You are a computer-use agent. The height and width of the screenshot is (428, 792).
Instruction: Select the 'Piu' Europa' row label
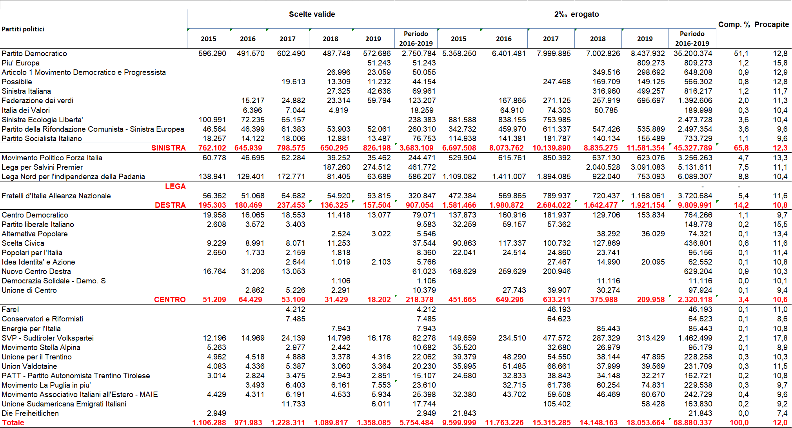point(20,63)
